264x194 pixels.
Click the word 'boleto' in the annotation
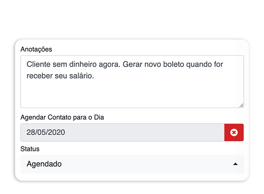[174, 65]
